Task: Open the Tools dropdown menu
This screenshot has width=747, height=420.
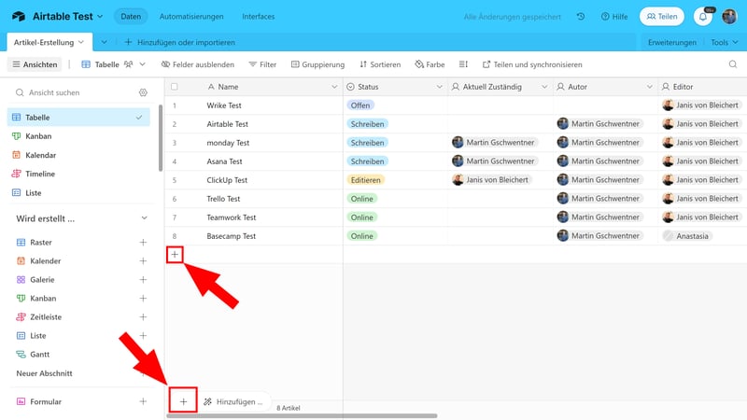Action: click(723, 42)
